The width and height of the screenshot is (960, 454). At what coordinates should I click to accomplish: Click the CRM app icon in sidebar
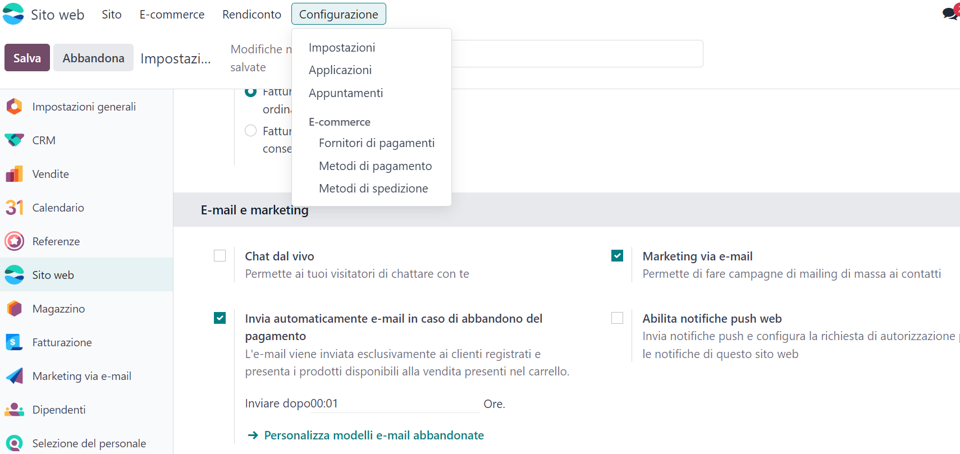pos(14,140)
